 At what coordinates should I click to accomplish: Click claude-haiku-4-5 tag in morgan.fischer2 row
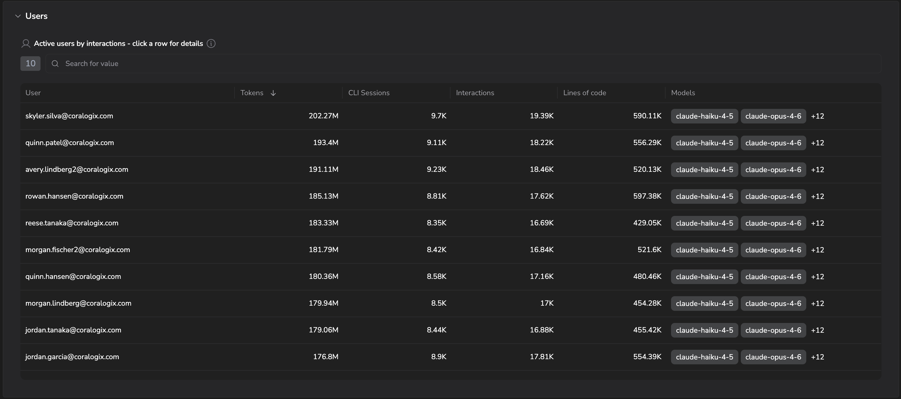click(705, 250)
